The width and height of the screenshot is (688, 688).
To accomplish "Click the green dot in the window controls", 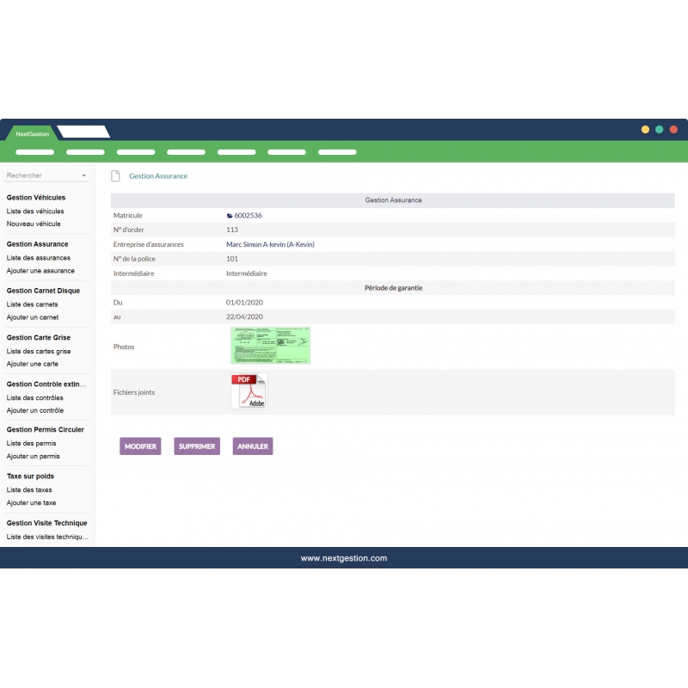I will tap(659, 129).
